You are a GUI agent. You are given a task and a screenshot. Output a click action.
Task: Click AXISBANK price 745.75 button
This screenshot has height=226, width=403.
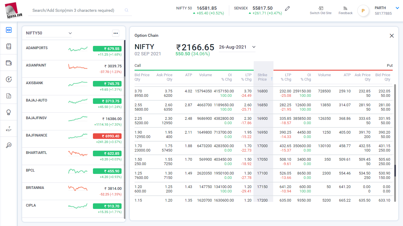[107, 84]
